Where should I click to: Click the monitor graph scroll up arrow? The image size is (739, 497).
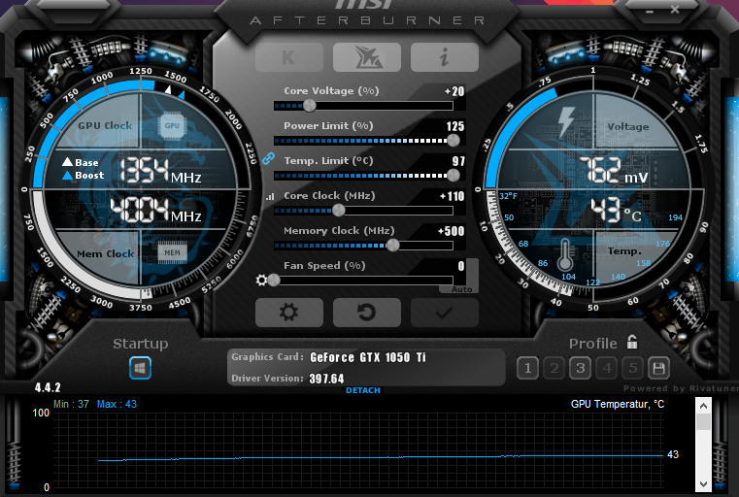(703, 406)
